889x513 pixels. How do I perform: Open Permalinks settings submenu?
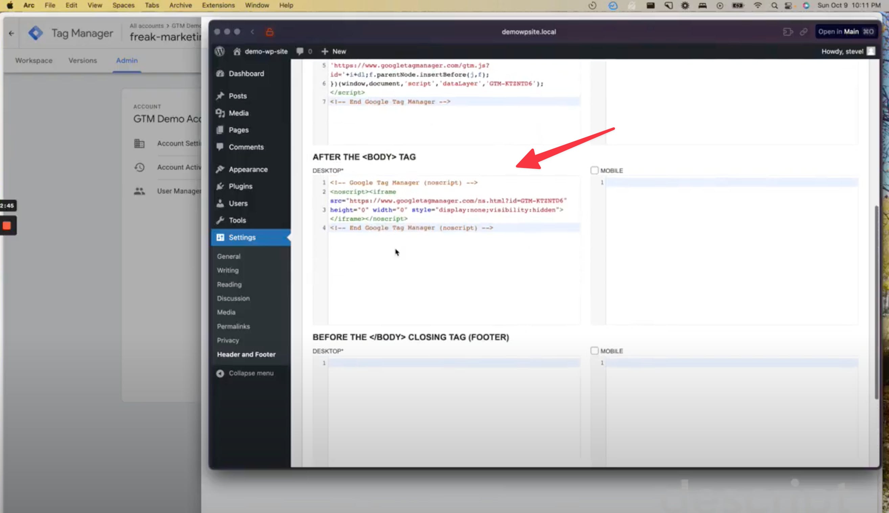233,326
